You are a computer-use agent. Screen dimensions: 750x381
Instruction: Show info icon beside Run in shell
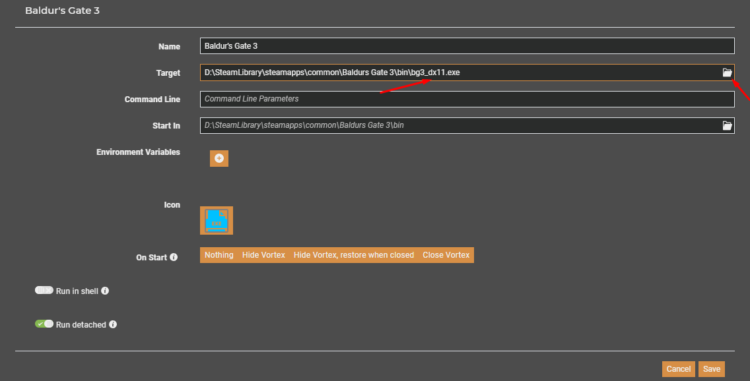105,290
